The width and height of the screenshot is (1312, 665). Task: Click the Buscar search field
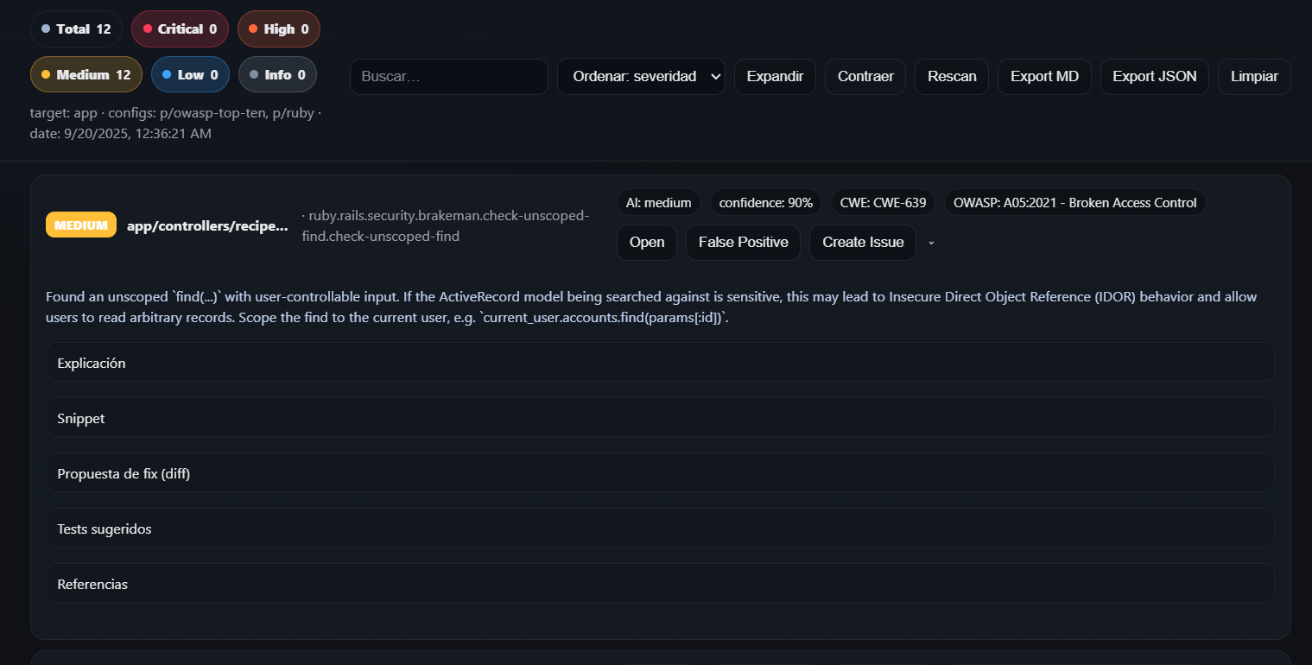point(448,77)
